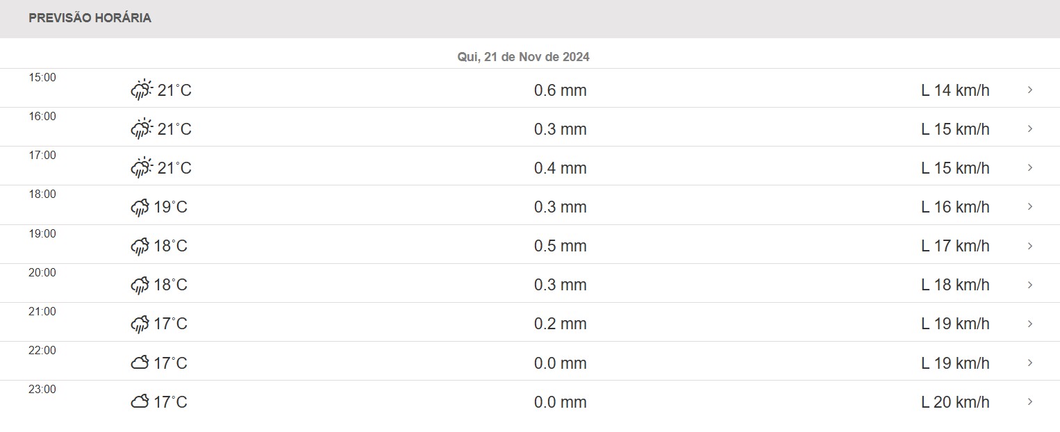Click the rain cloud icon at 20:00
Screen dimensions: 1060x432
tap(140, 285)
